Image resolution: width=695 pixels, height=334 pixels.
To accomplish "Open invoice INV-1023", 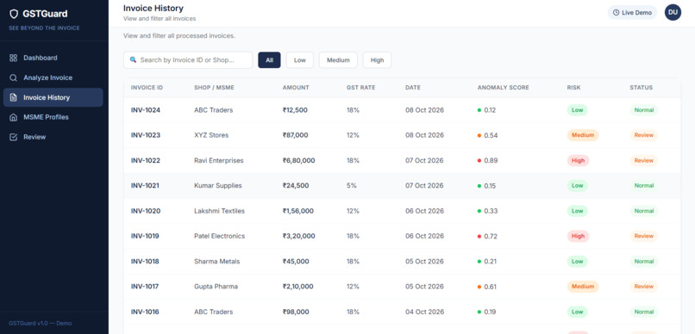I will [146, 135].
